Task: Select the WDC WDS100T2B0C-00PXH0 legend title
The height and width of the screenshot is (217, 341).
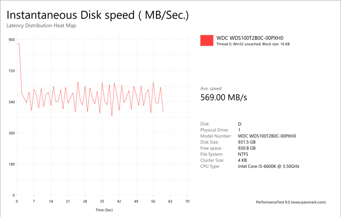Action: click(250, 38)
